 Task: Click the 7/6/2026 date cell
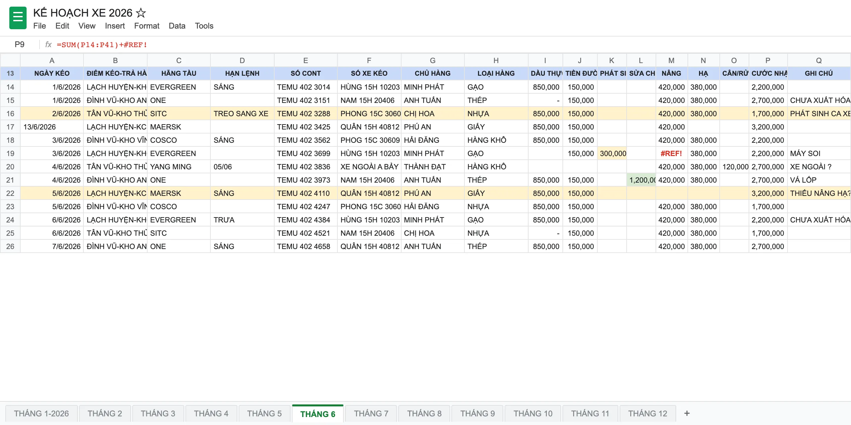(52, 246)
